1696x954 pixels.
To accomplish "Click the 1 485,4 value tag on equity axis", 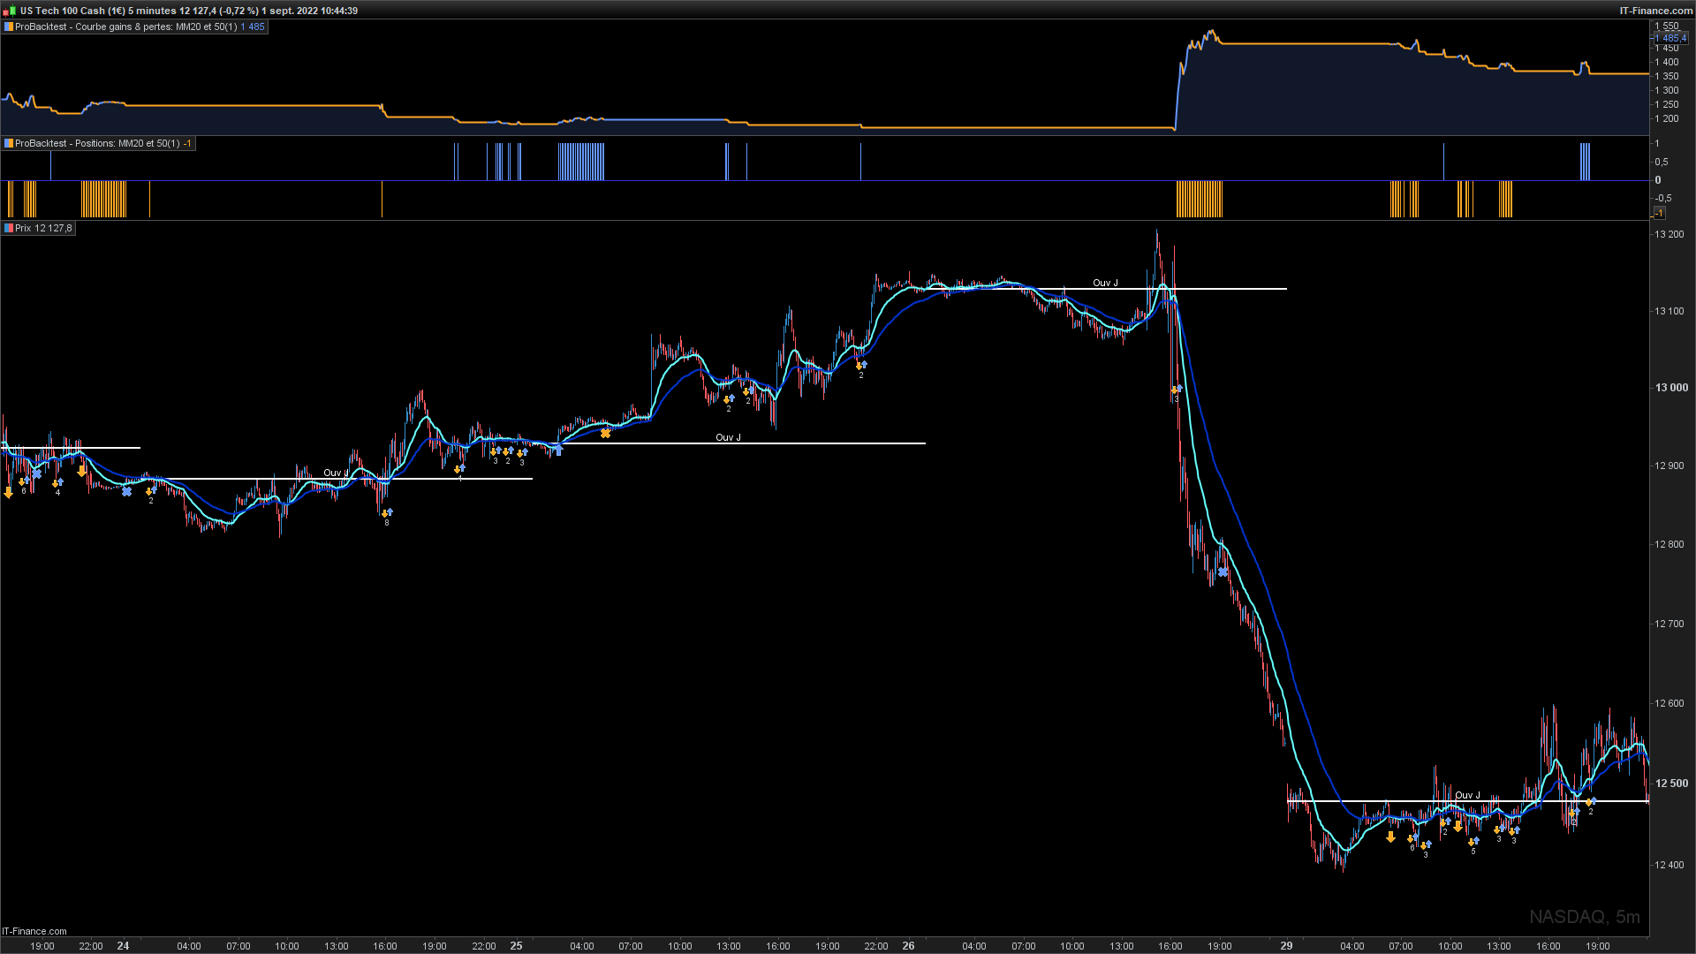I will (1670, 38).
